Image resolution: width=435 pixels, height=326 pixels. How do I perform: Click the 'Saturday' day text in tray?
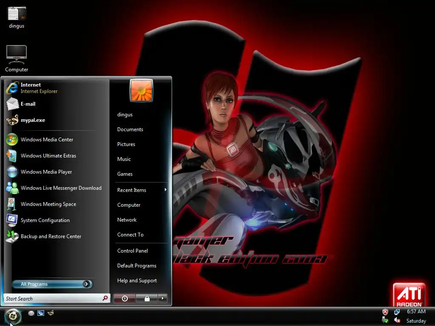416,321
